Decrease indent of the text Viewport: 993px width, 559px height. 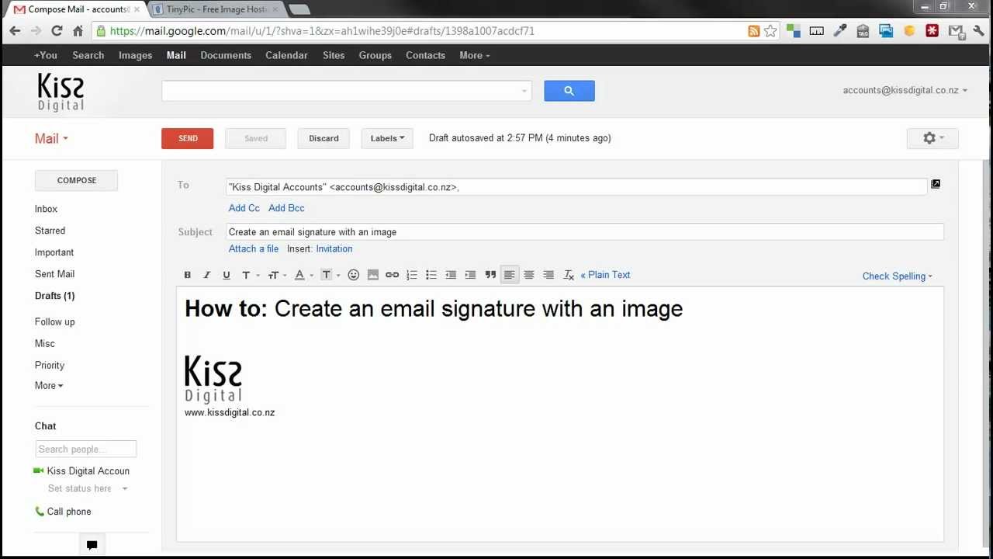(451, 275)
